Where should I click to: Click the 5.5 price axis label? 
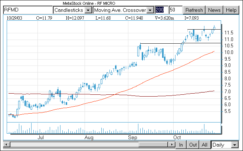pyautogui.click(x=227, y=111)
